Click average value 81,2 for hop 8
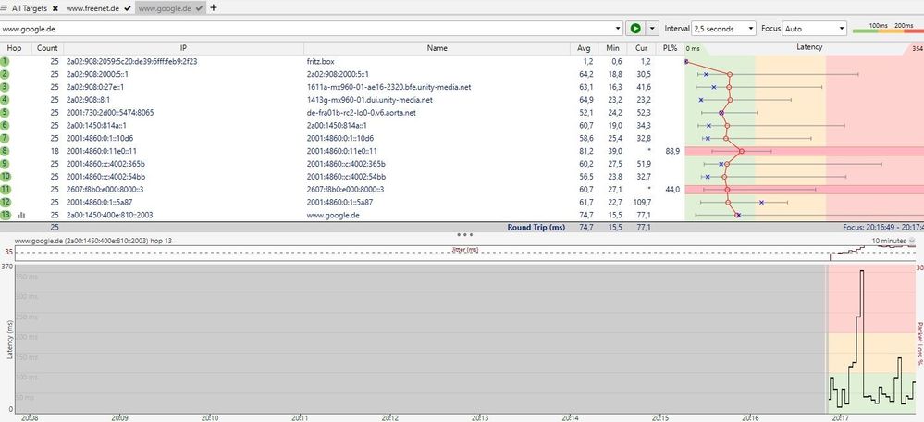Viewport: 924px width, 422px height. tap(585, 151)
